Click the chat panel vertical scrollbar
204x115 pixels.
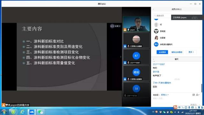202,88
